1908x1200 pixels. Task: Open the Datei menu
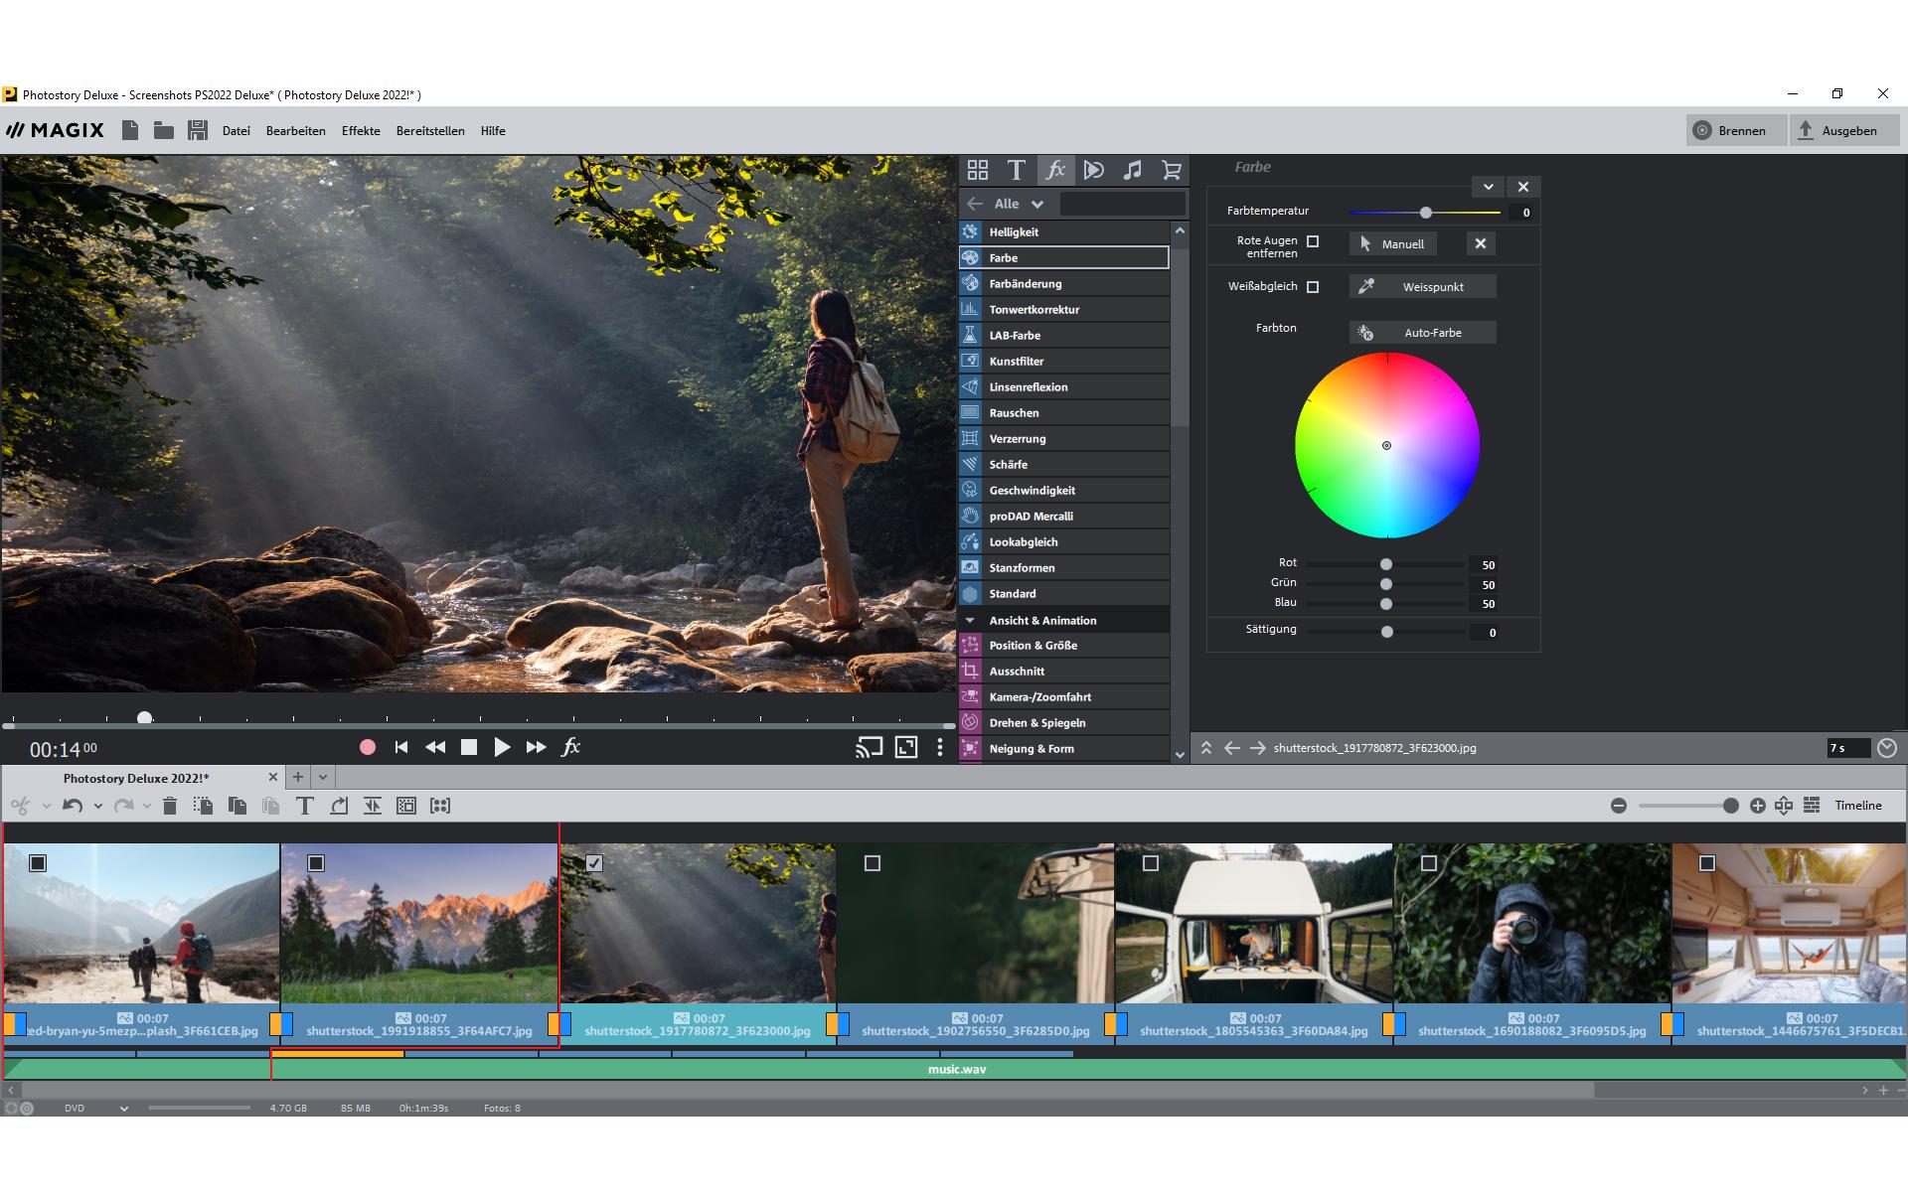coord(237,130)
